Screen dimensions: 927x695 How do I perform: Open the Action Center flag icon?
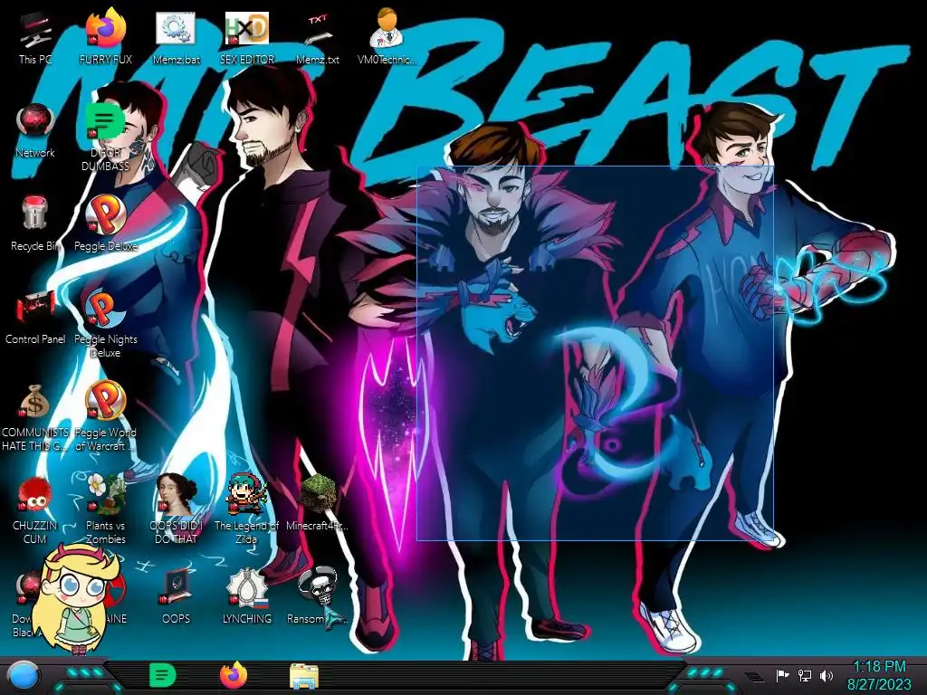782,675
